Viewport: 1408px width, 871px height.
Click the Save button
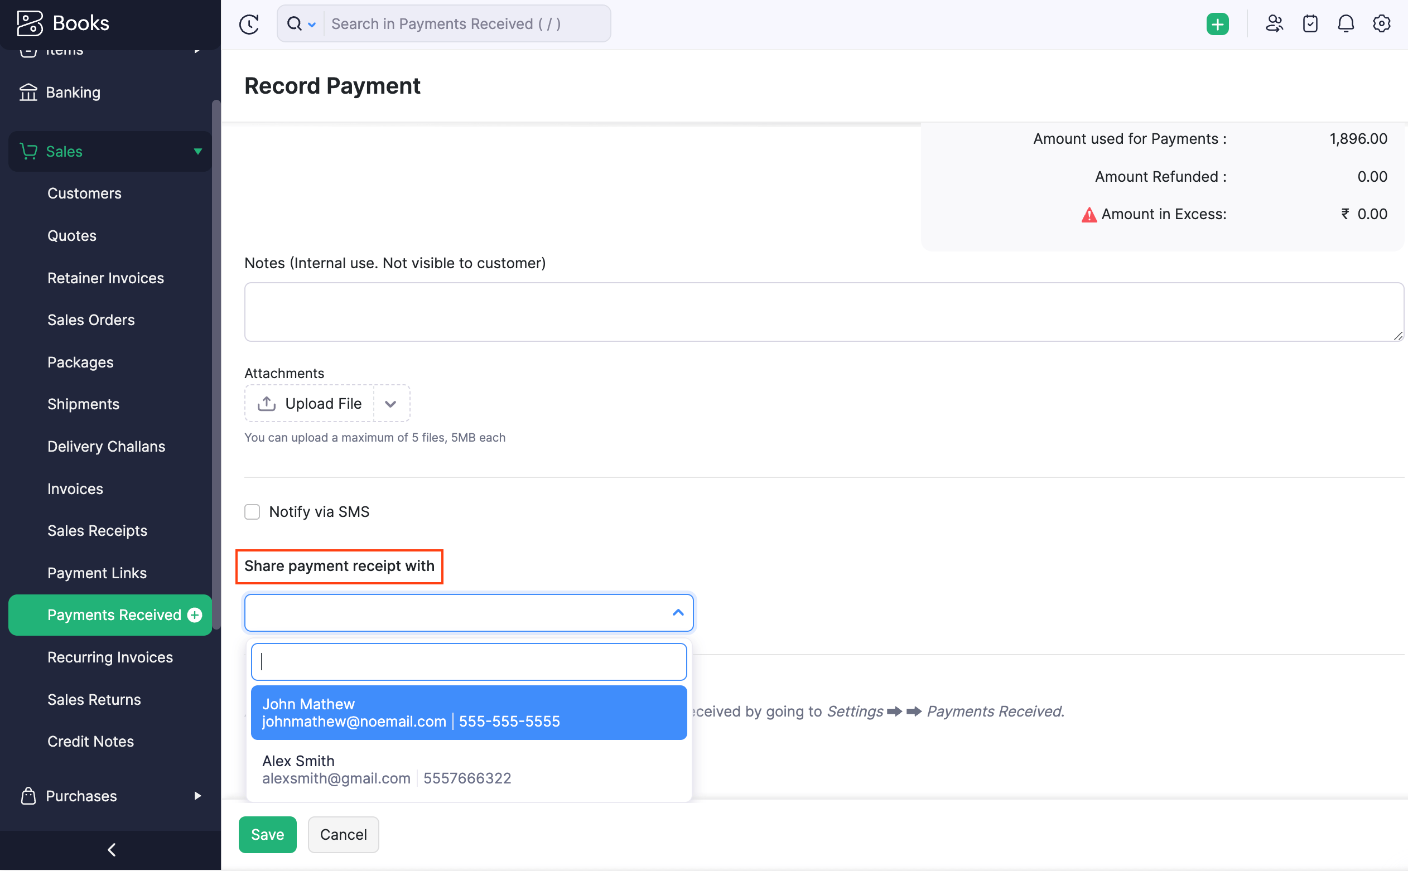click(x=267, y=834)
